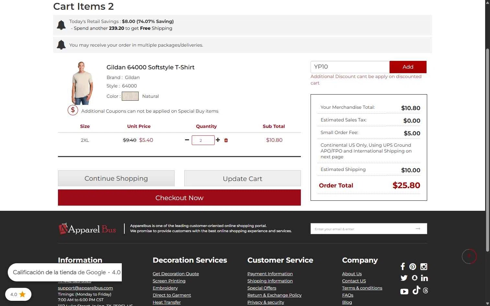Viewport: 490px width, 306px height.
Task: Click the Small Order Fee $5.00 value
Action: click(412, 133)
